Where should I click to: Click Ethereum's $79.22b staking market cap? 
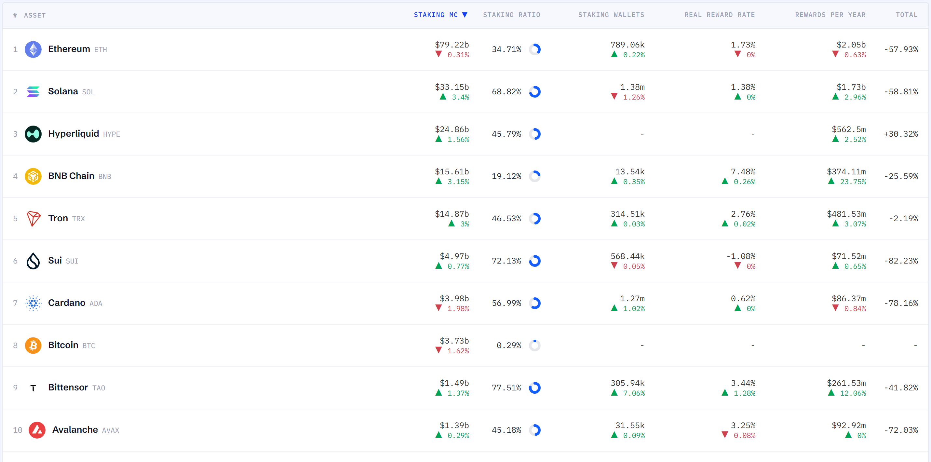[x=452, y=45]
